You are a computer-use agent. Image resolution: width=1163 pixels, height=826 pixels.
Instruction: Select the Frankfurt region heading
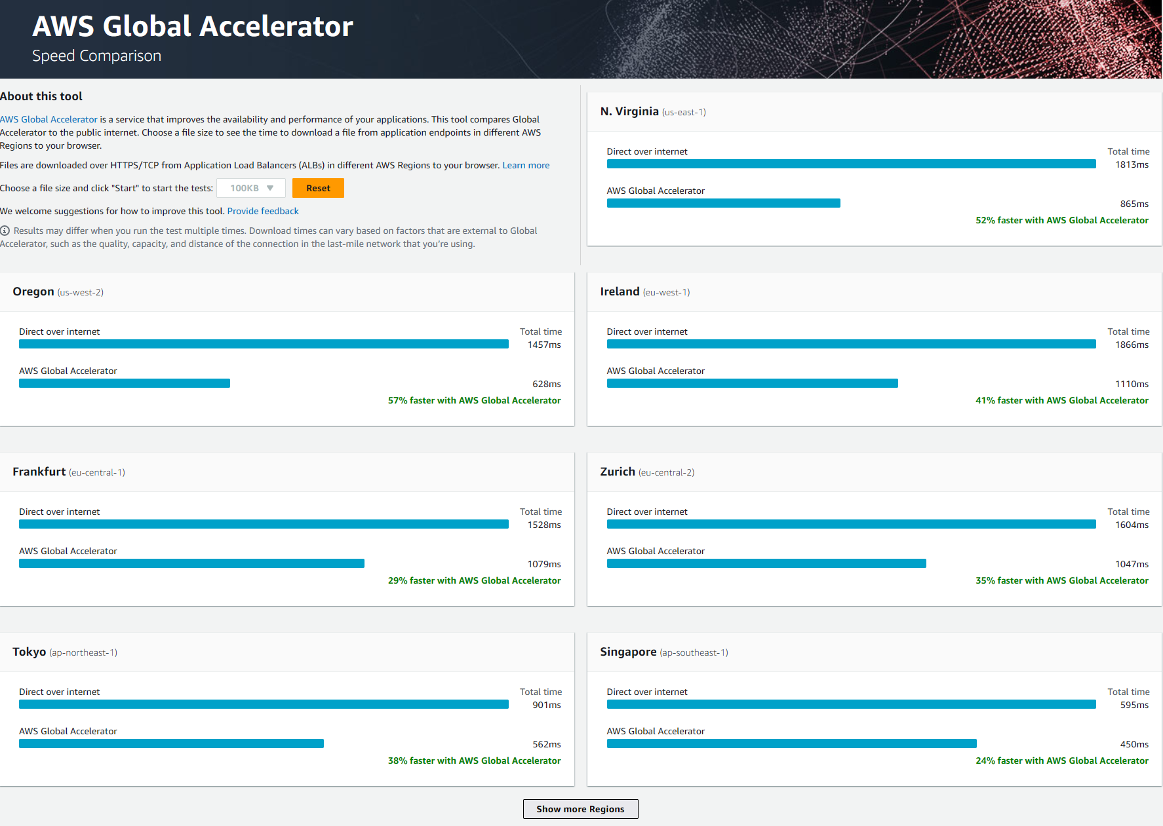[39, 472]
